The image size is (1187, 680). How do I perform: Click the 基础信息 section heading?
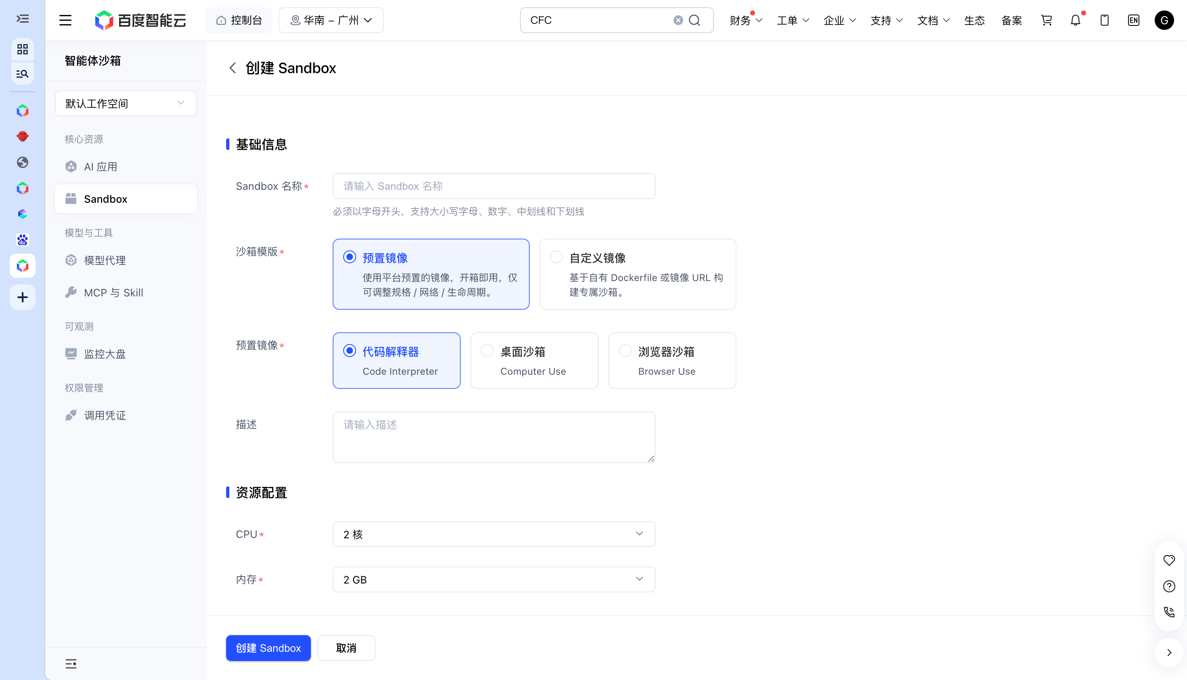(261, 144)
